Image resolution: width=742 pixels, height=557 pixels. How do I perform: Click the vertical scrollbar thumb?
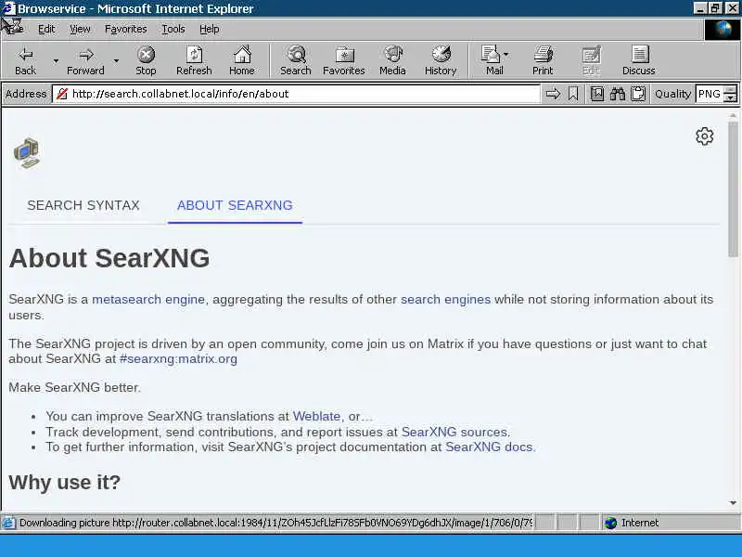[x=733, y=189]
